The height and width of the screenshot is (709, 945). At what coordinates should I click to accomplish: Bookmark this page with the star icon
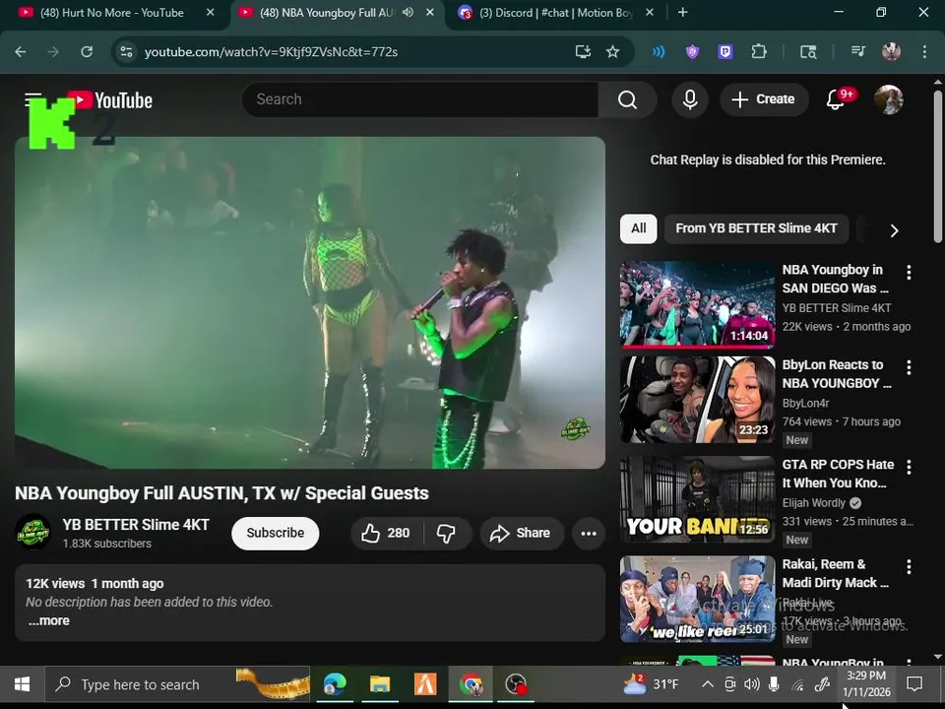tap(613, 52)
